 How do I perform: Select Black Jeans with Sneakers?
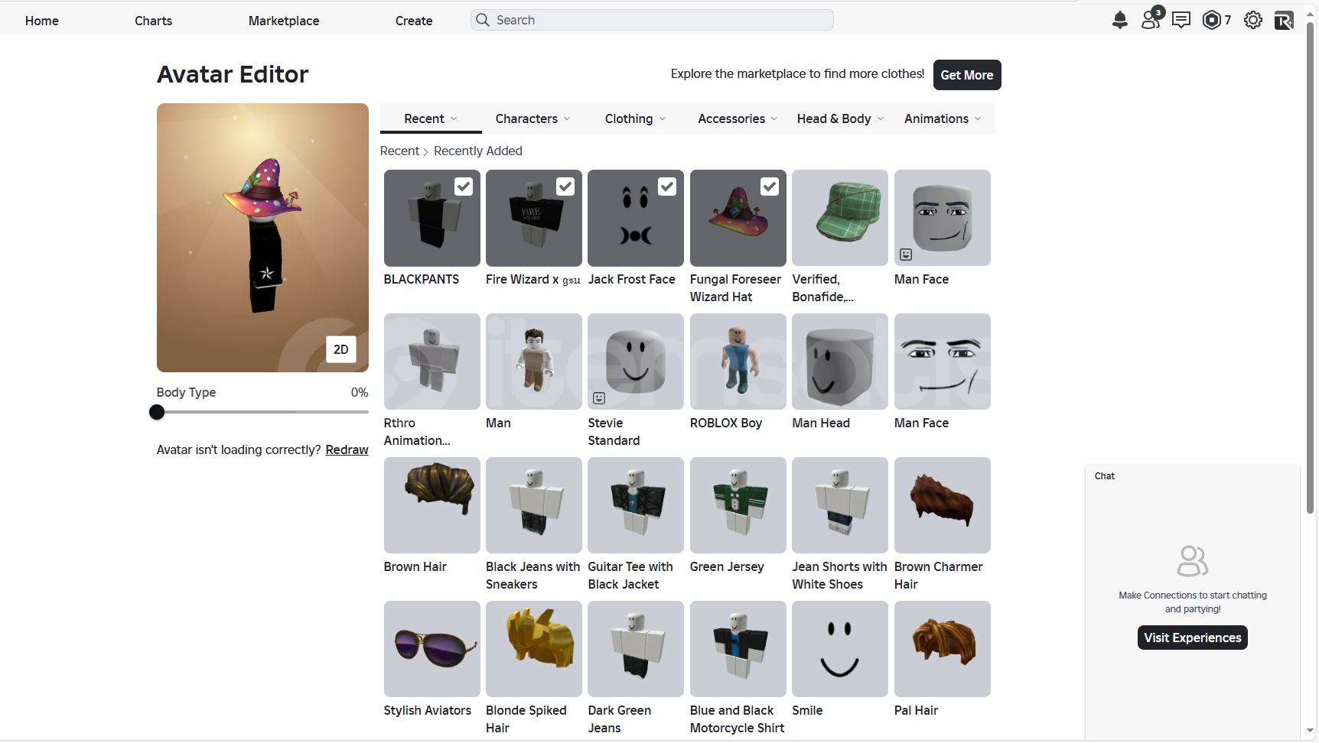534,505
